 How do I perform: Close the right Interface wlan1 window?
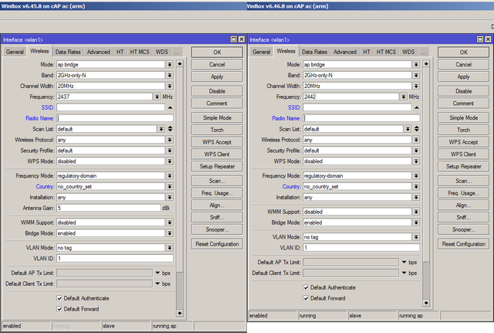tap(488, 39)
